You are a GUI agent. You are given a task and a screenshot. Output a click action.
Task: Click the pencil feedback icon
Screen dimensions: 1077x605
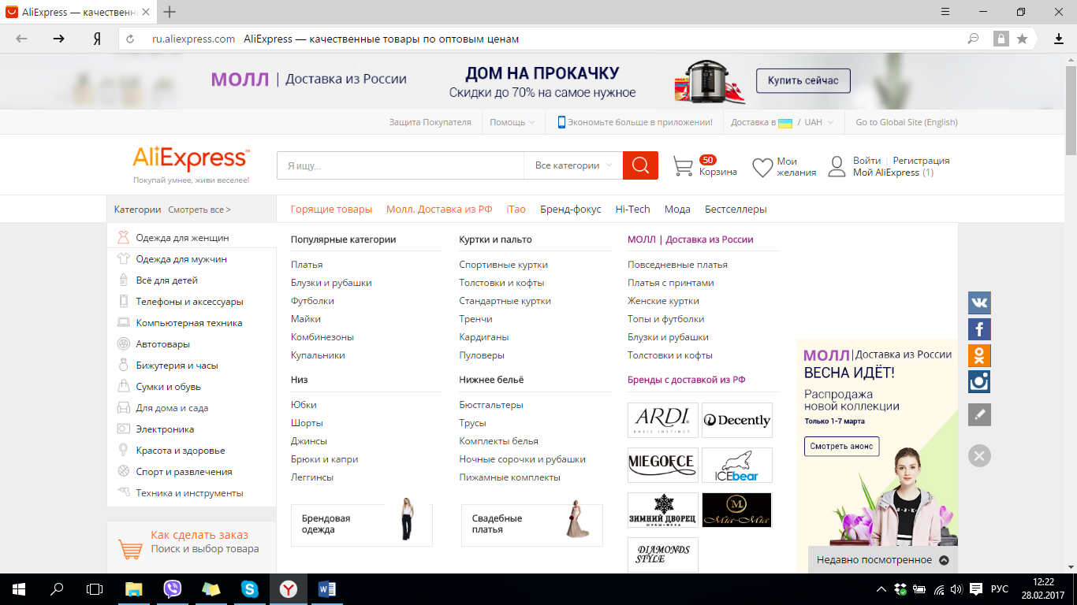coord(979,414)
